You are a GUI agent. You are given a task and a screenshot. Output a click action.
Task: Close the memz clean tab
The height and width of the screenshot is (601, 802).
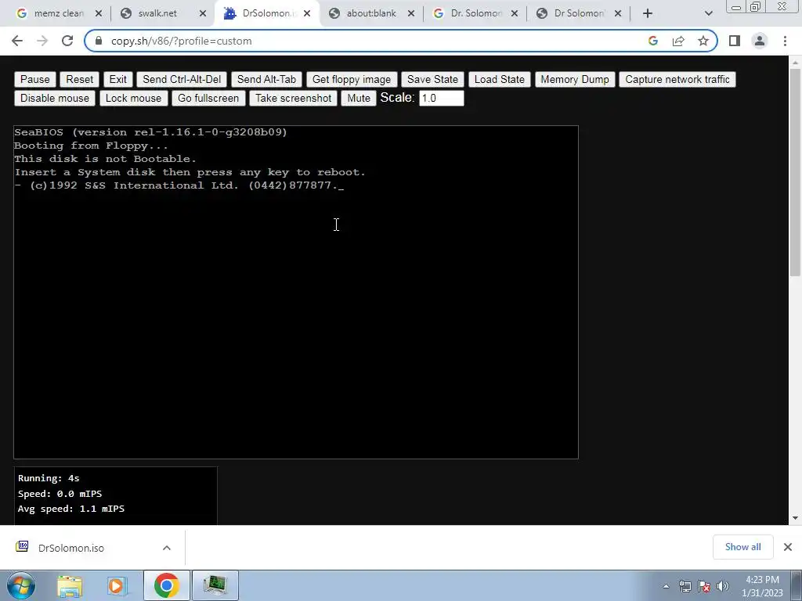pos(99,13)
